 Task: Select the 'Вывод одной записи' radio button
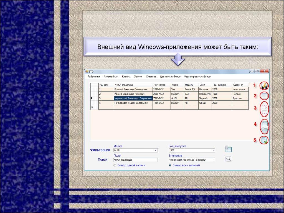(x=115, y=165)
